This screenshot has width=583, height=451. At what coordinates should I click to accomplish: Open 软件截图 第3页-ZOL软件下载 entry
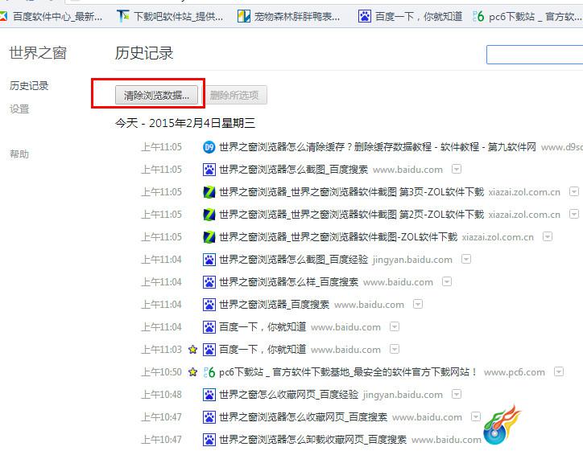click(x=351, y=192)
